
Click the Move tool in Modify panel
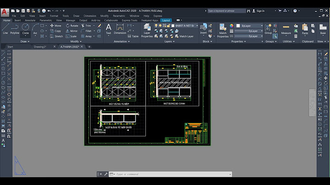[x=56, y=26]
